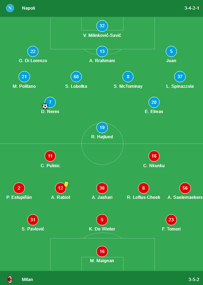Click the yellow card icon on Rabiot

[x=66, y=184]
